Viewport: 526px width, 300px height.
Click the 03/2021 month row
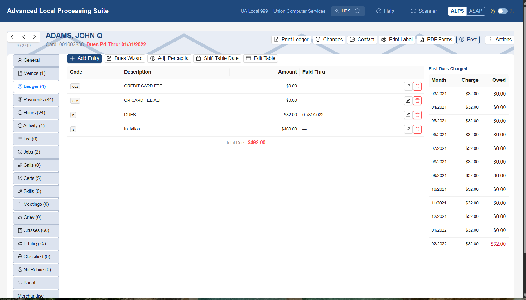[468, 94]
